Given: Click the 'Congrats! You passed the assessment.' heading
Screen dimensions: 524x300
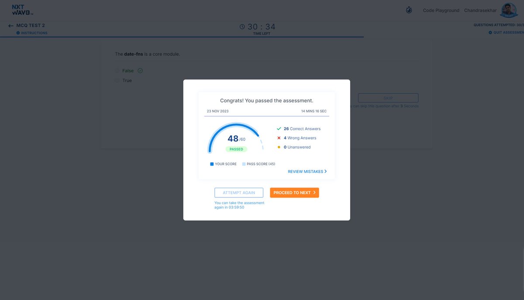Looking at the screenshot, I should tap(266, 100).
